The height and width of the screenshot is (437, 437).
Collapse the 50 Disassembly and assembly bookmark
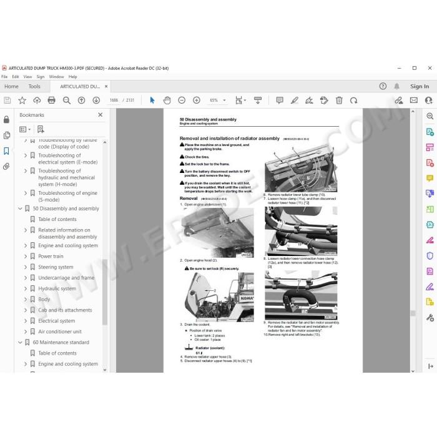[x=20, y=209]
